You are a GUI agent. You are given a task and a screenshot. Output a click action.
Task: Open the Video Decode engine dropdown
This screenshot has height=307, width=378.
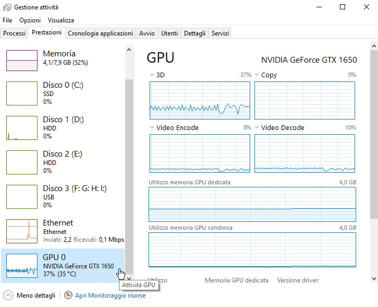pos(257,127)
